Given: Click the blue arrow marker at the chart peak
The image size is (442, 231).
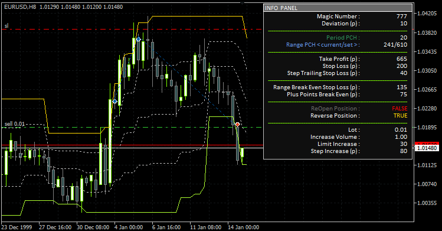Looking at the screenshot, I should [x=138, y=39].
